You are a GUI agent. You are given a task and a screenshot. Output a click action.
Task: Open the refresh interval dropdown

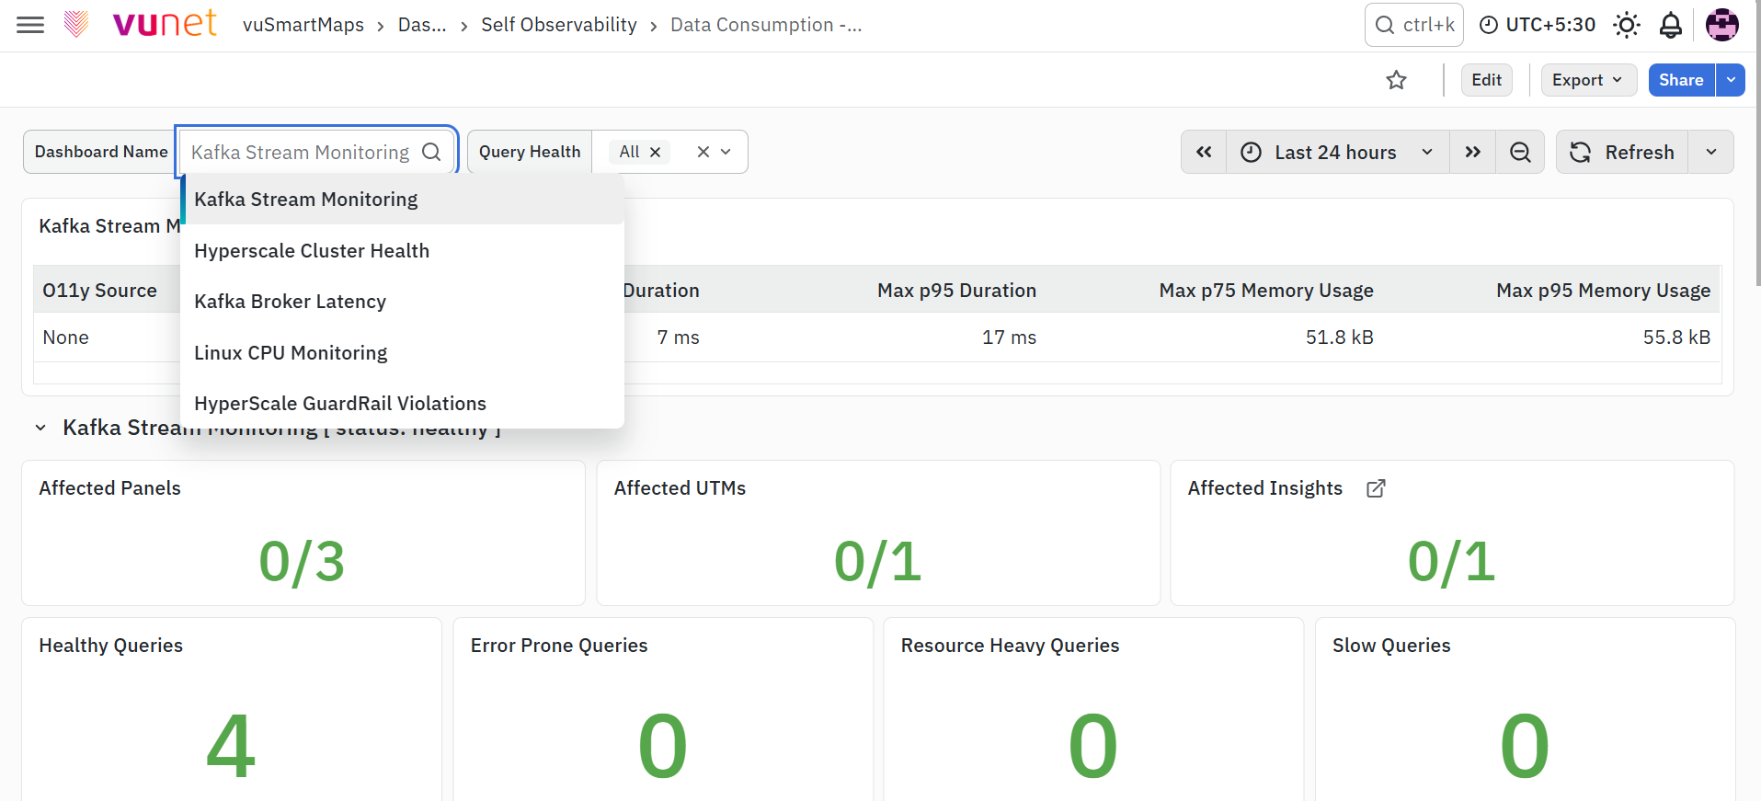[x=1711, y=152]
